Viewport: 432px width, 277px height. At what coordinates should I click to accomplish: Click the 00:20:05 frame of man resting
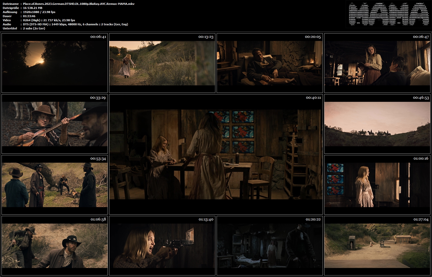tap(270, 63)
